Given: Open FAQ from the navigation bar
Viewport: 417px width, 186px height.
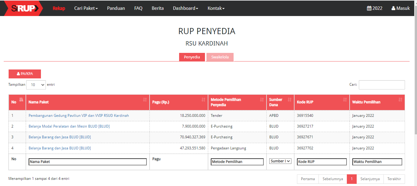Looking at the screenshot, I should [x=138, y=8].
